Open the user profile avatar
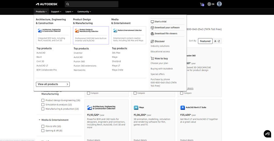274x141 pixels. pos(219,4)
